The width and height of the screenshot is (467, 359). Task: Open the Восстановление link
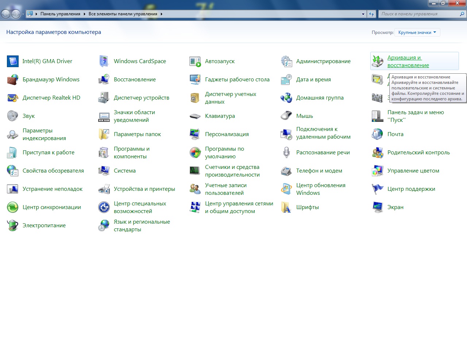135,80
